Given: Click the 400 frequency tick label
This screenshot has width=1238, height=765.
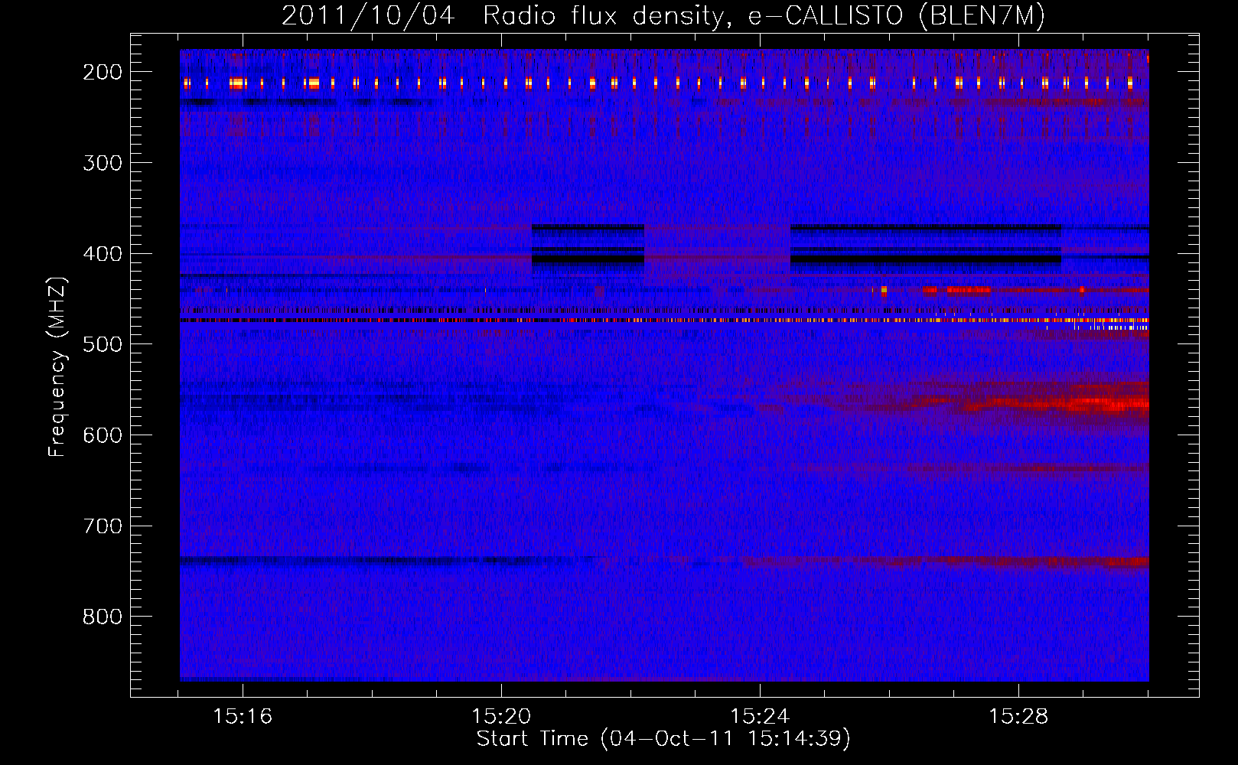Looking at the screenshot, I should pos(103,253).
